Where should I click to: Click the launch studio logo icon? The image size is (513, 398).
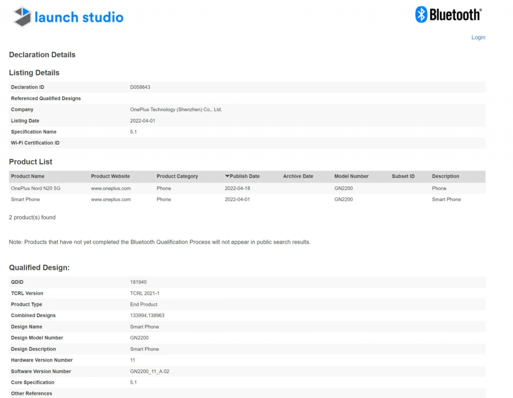pyautogui.click(x=22, y=17)
